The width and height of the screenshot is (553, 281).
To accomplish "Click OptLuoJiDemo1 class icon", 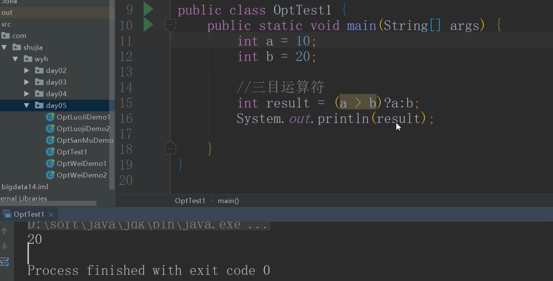I will (50, 117).
